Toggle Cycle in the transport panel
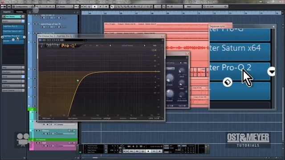The width and height of the screenshot is (285, 160). pyautogui.click(x=142, y=151)
